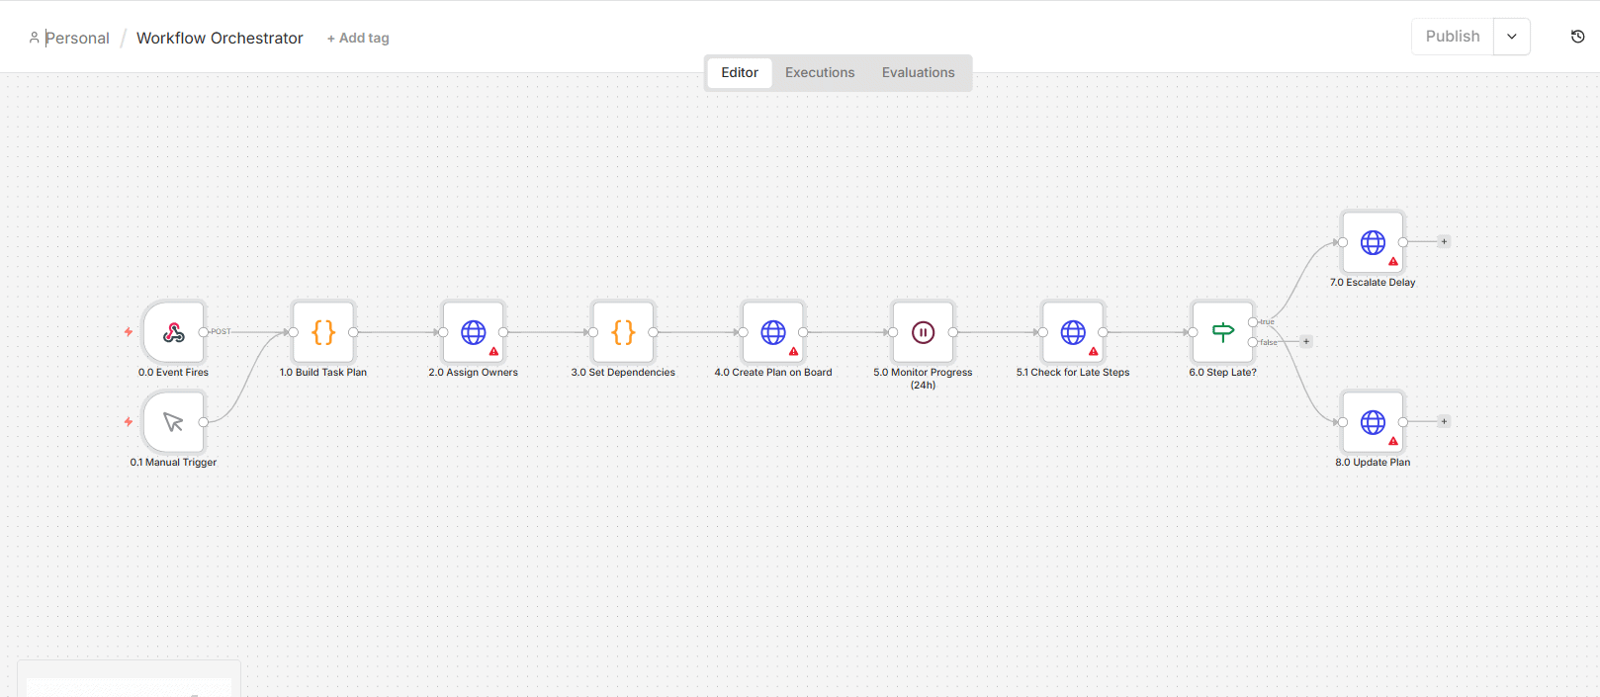Screen dimensions: 1600x697
Task: Click the Personal project user icon
Action: (34, 38)
